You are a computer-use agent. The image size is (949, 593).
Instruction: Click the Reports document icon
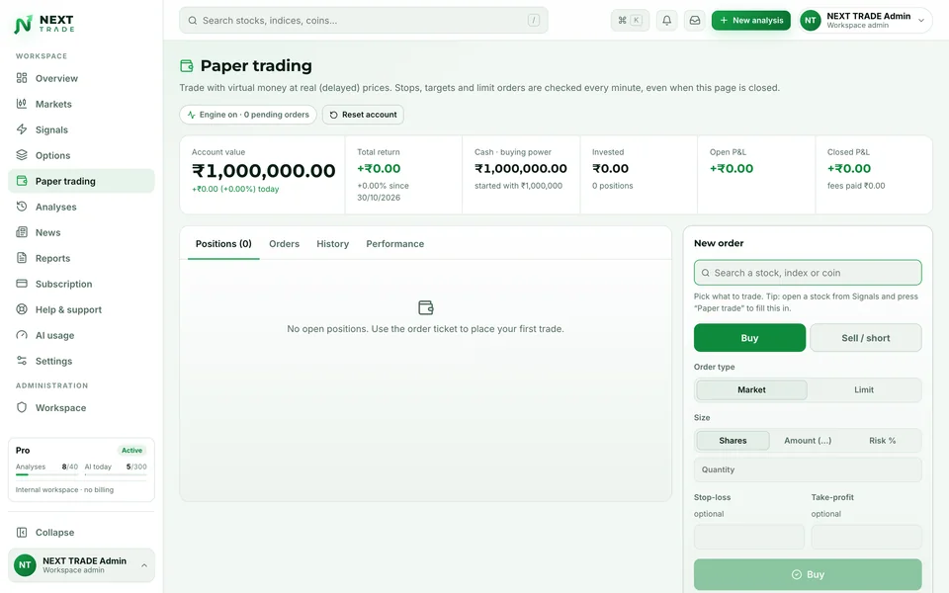click(22, 258)
